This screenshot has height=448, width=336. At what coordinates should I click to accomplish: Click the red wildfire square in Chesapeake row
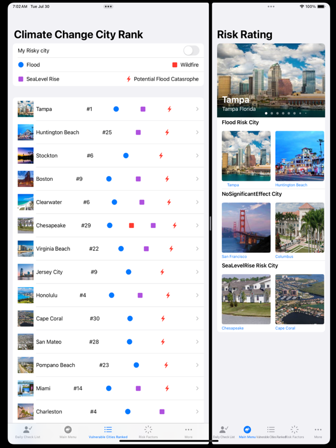(131, 225)
